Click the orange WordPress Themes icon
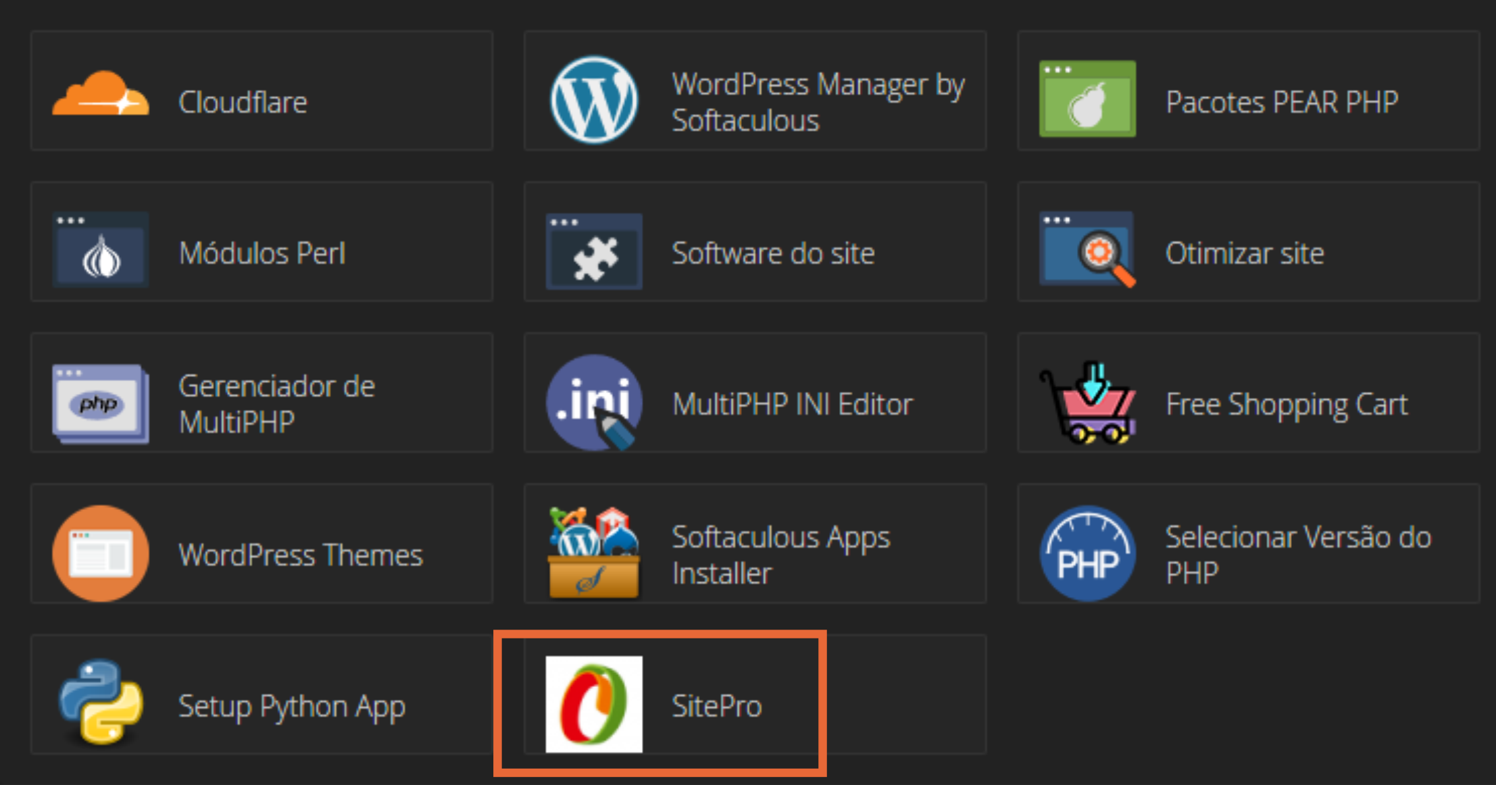Image resolution: width=1496 pixels, height=785 pixels. point(101,553)
